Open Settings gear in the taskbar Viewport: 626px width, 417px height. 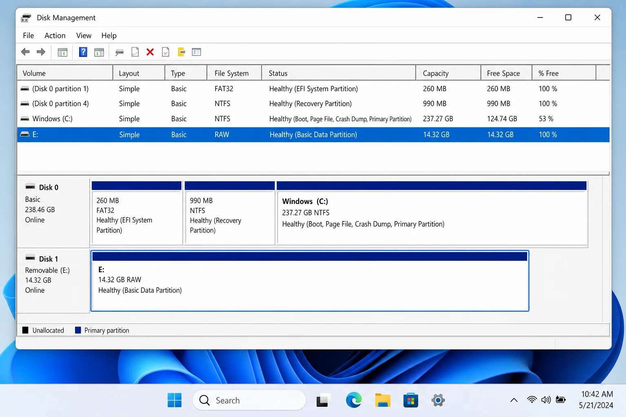click(x=438, y=400)
